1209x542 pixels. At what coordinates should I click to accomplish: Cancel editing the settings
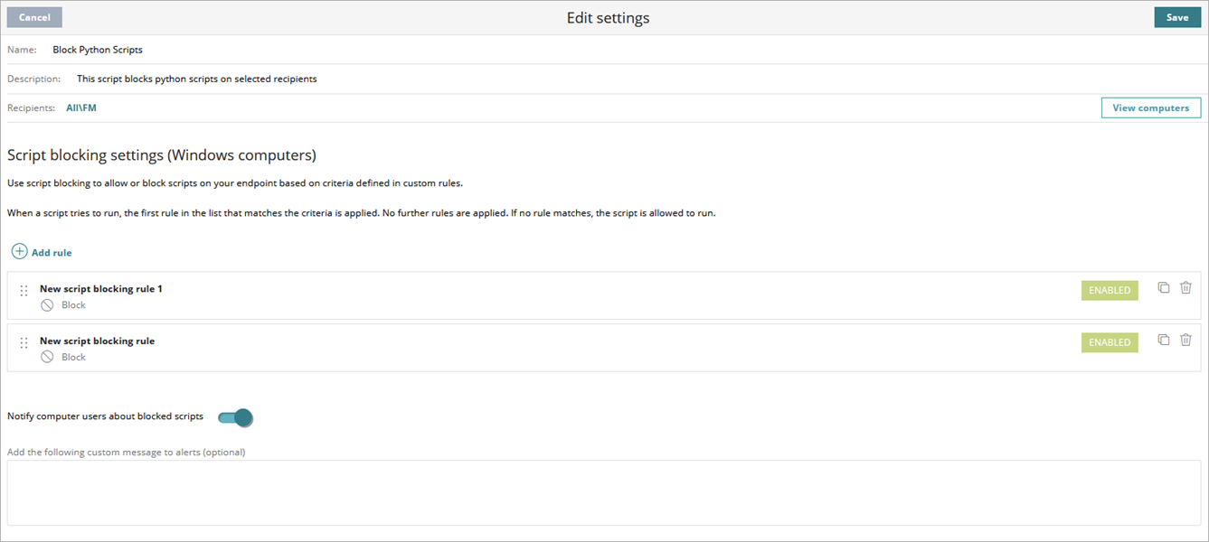coord(33,16)
